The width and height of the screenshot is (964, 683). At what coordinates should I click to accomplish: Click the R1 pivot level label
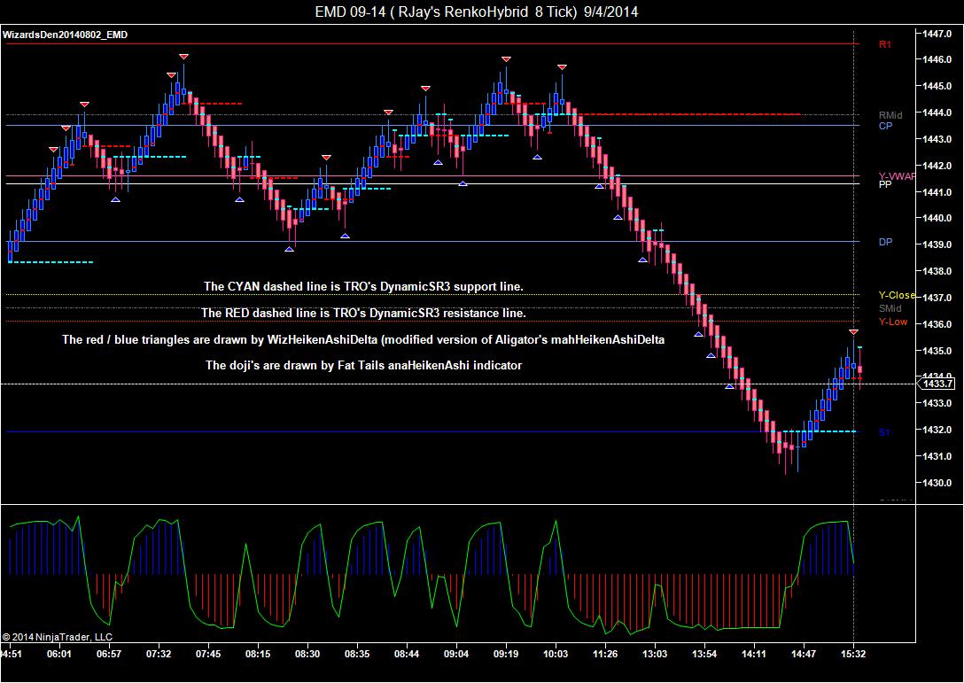(884, 44)
